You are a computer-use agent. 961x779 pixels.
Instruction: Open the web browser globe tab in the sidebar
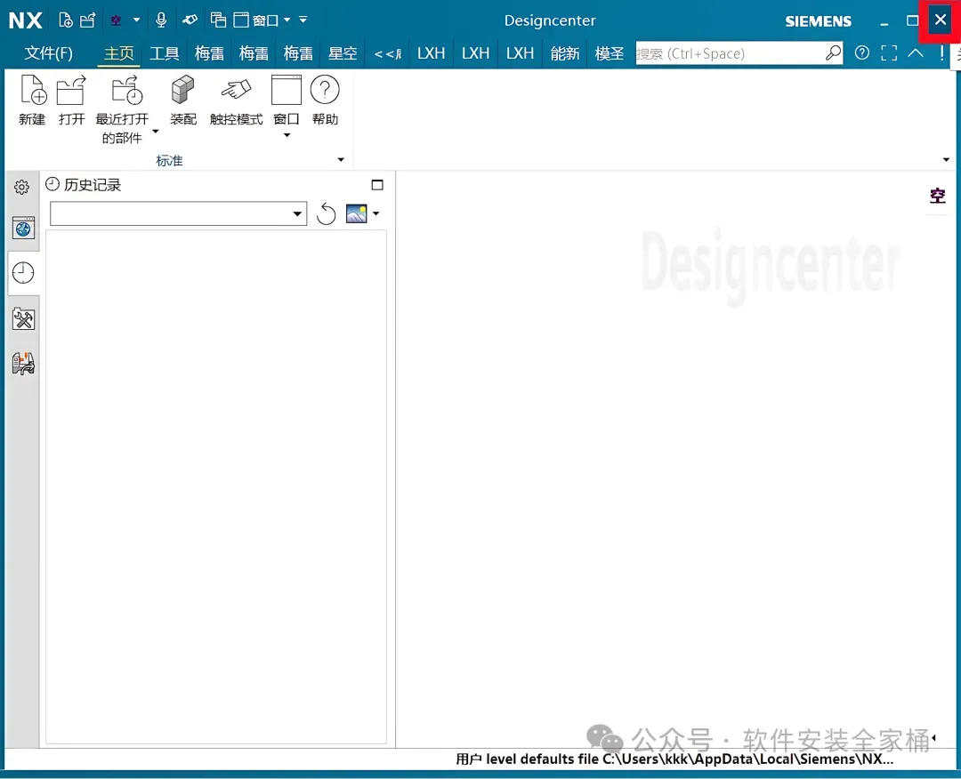[x=23, y=229]
